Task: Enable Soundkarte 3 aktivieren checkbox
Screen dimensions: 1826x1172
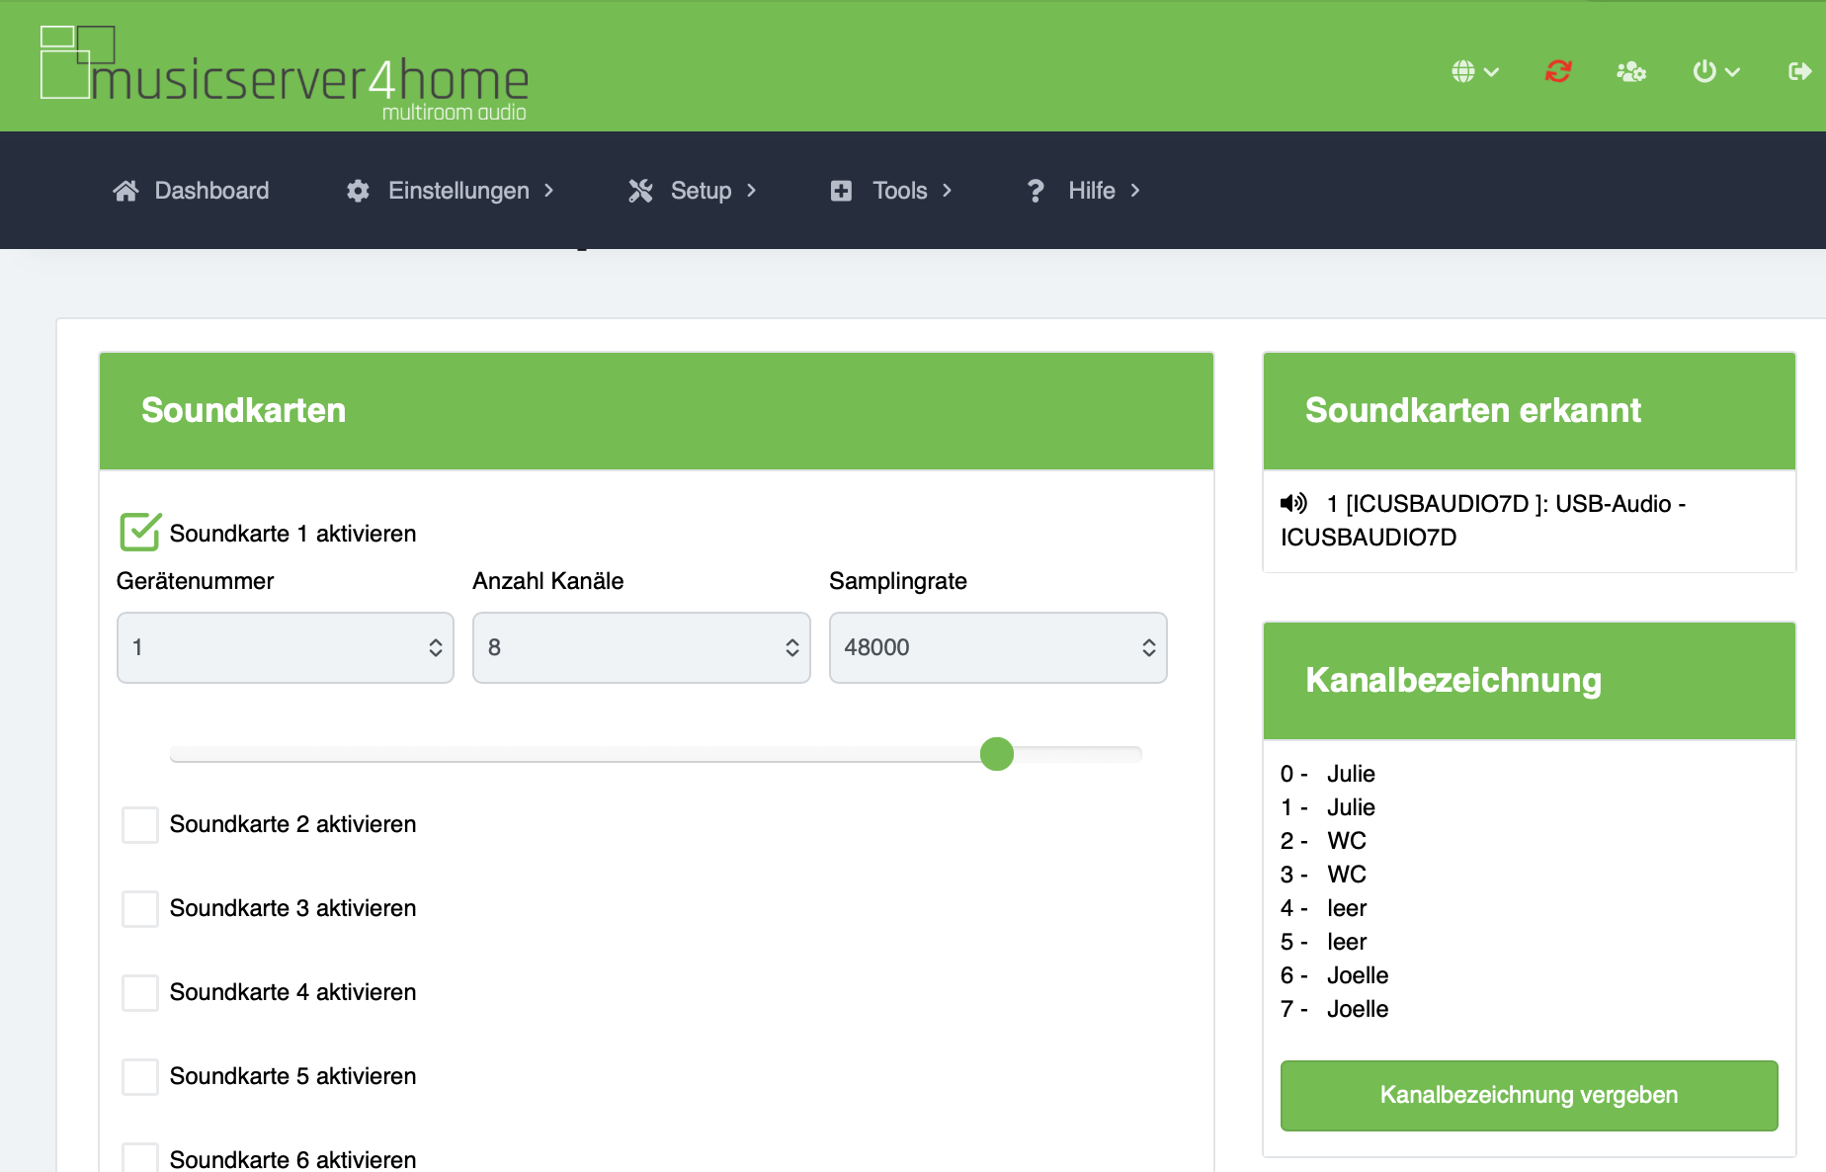Action: (x=140, y=908)
